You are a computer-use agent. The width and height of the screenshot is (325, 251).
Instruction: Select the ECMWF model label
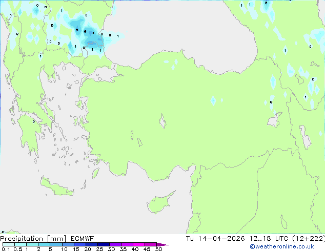pos(83,239)
